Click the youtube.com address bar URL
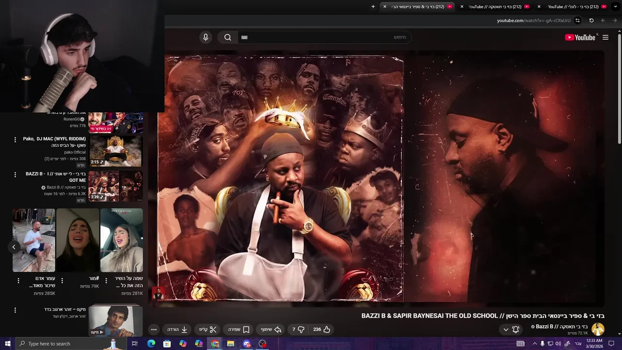Screen dimensions: 622x350 tap(534, 20)
